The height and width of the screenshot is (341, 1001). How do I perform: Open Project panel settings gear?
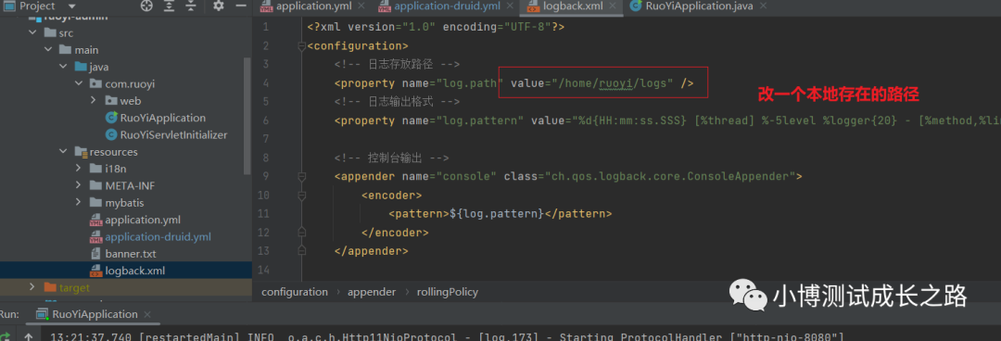(x=219, y=6)
